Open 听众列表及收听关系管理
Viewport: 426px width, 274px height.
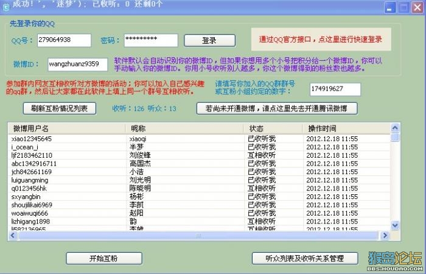click(x=304, y=258)
